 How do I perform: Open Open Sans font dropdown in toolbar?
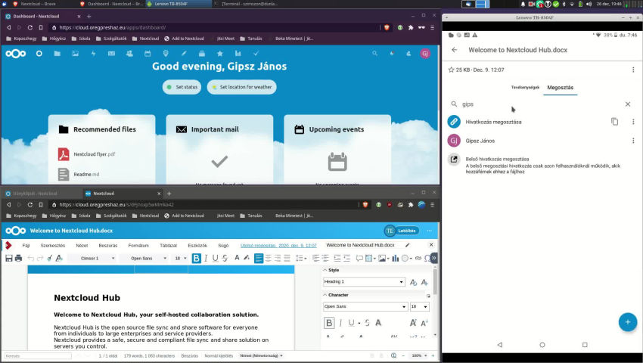[144, 258]
